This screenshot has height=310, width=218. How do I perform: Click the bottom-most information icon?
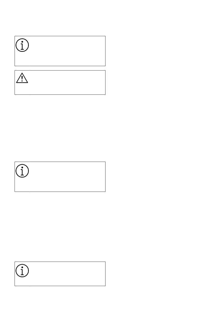point(22,271)
